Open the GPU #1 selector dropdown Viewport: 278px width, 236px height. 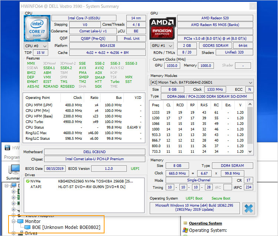[x=162, y=45]
